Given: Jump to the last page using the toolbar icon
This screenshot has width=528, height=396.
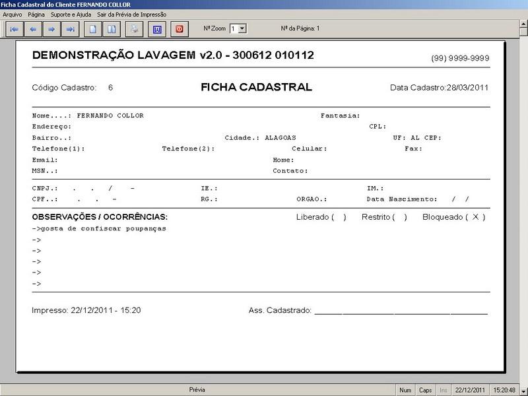Looking at the screenshot, I should (71, 29).
